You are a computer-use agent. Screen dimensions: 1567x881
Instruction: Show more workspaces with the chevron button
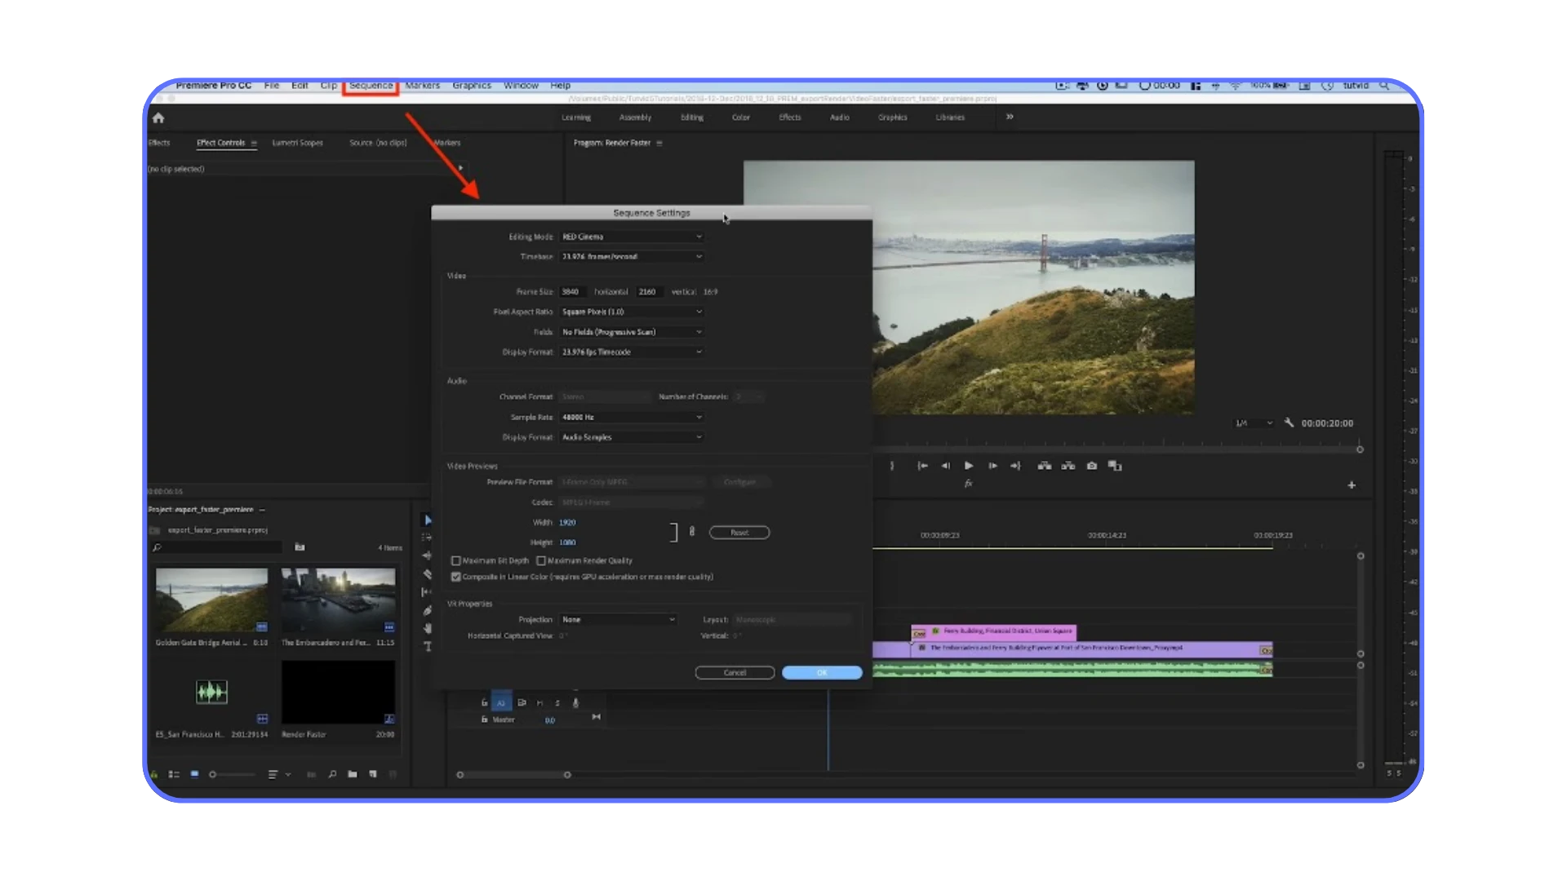pos(1010,117)
